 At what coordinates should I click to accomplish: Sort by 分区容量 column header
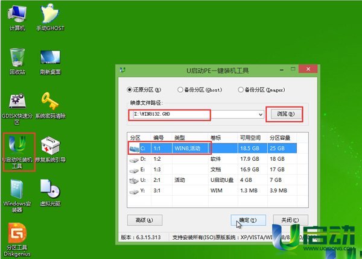click(282, 138)
